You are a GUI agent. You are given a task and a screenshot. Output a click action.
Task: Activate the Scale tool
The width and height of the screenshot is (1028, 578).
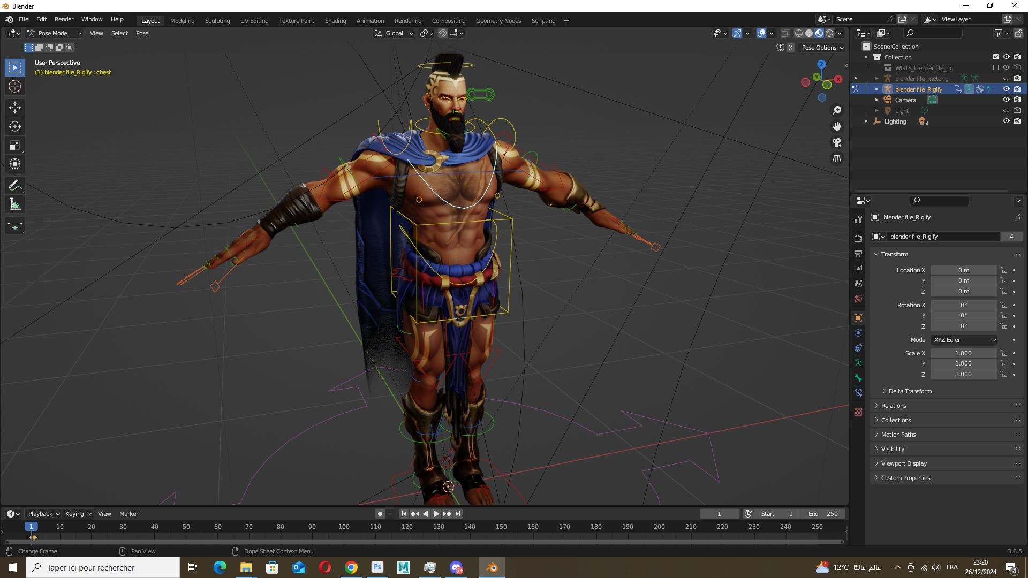point(15,145)
